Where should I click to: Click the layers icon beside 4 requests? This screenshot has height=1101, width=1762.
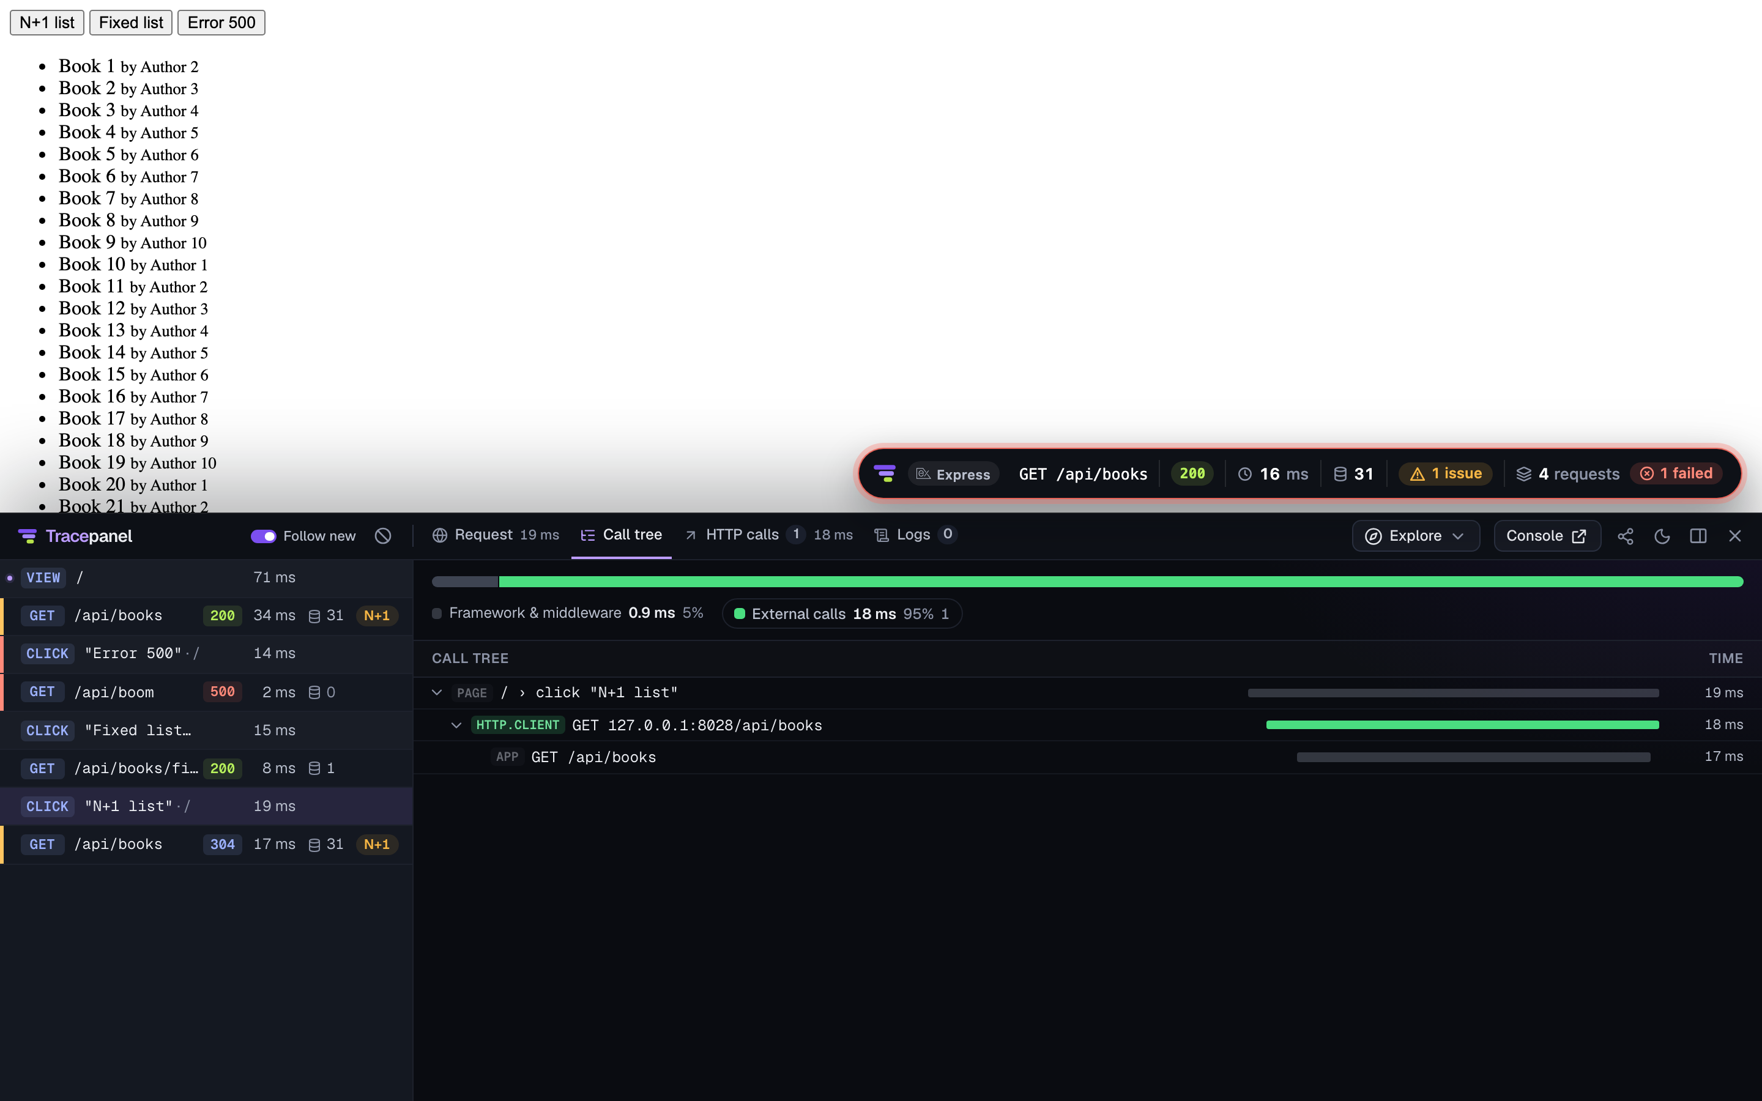click(x=1523, y=474)
